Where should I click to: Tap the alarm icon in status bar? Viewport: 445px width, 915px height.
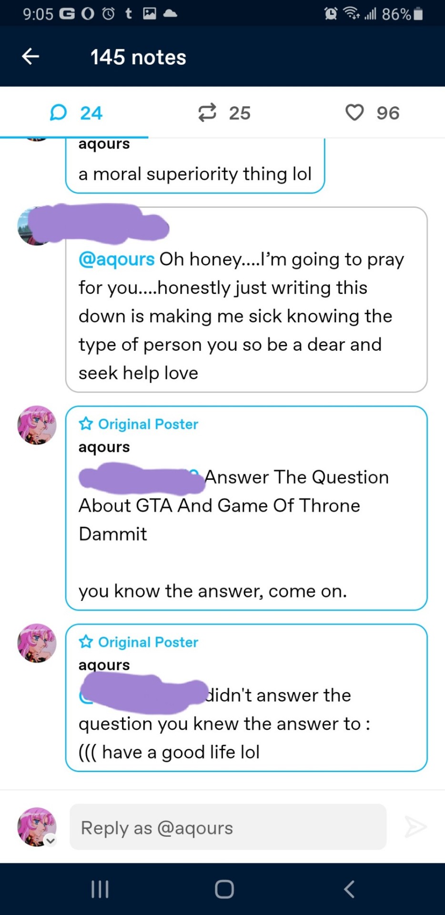(331, 14)
